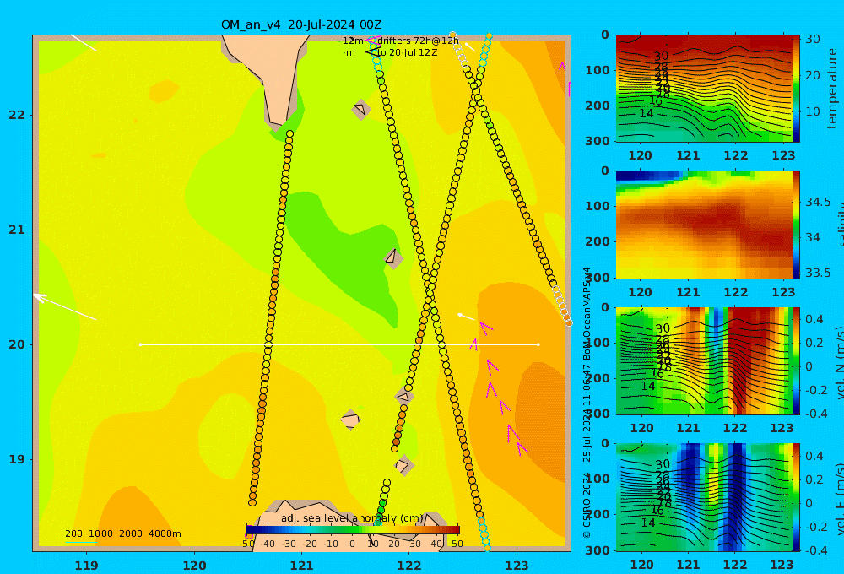
Task: Open the temperature depth section panel
Action: pyautogui.click(x=704, y=89)
